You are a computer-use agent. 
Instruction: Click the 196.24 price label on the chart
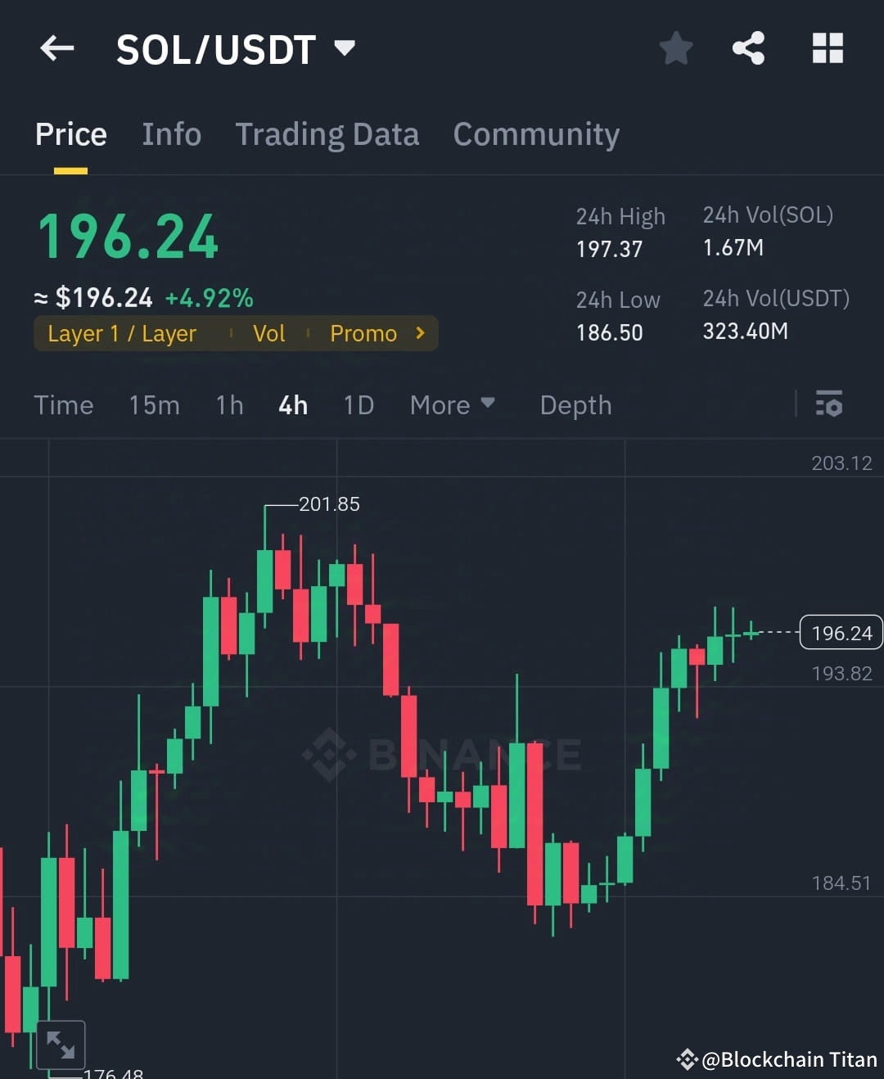[840, 632]
